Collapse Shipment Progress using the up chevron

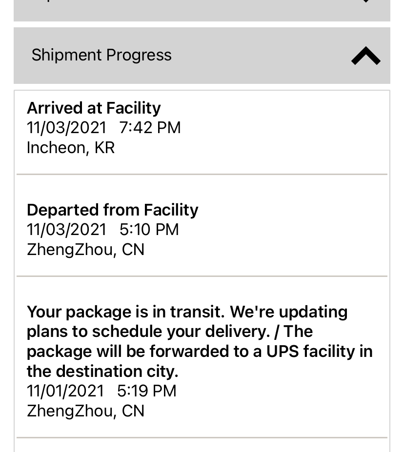(x=365, y=56)
